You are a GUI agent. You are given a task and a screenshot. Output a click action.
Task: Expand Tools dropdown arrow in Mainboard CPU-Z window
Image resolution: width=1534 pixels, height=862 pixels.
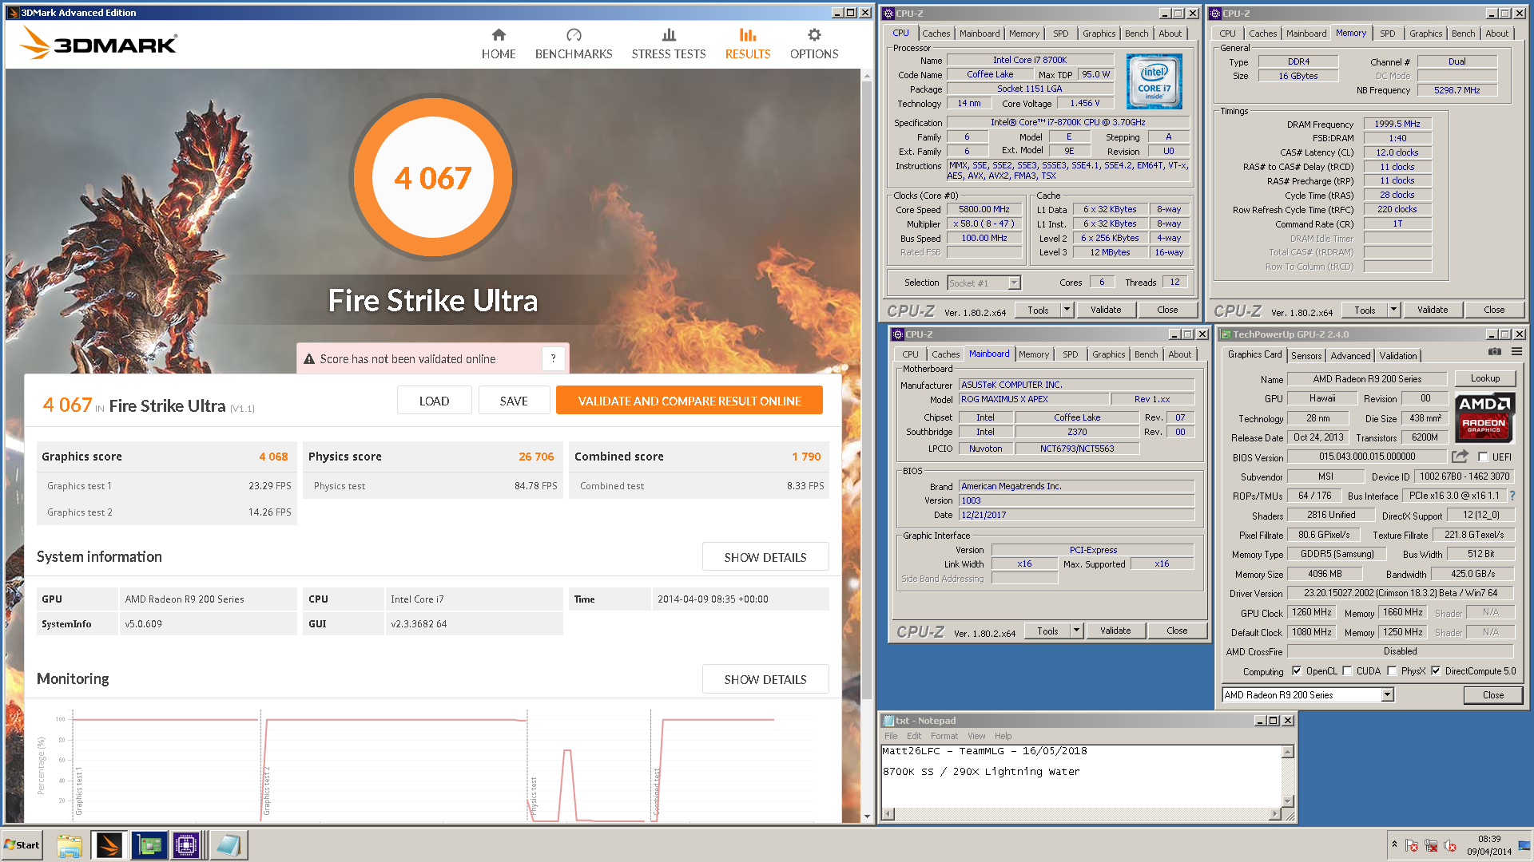pos(1076,631)
